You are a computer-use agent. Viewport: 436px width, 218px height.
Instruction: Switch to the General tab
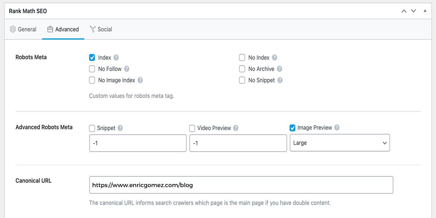[23, 29]
